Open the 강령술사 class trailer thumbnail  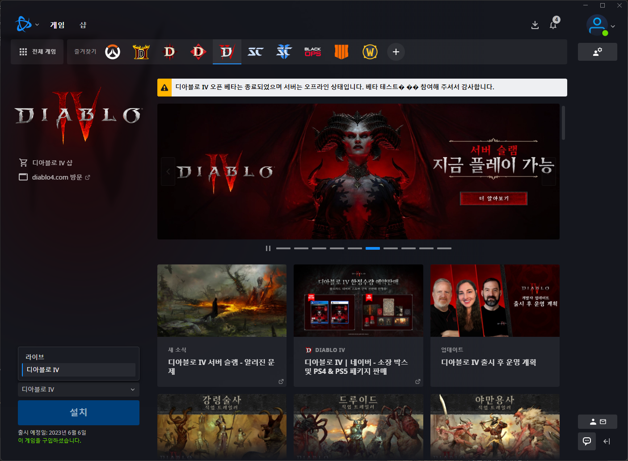222,427
